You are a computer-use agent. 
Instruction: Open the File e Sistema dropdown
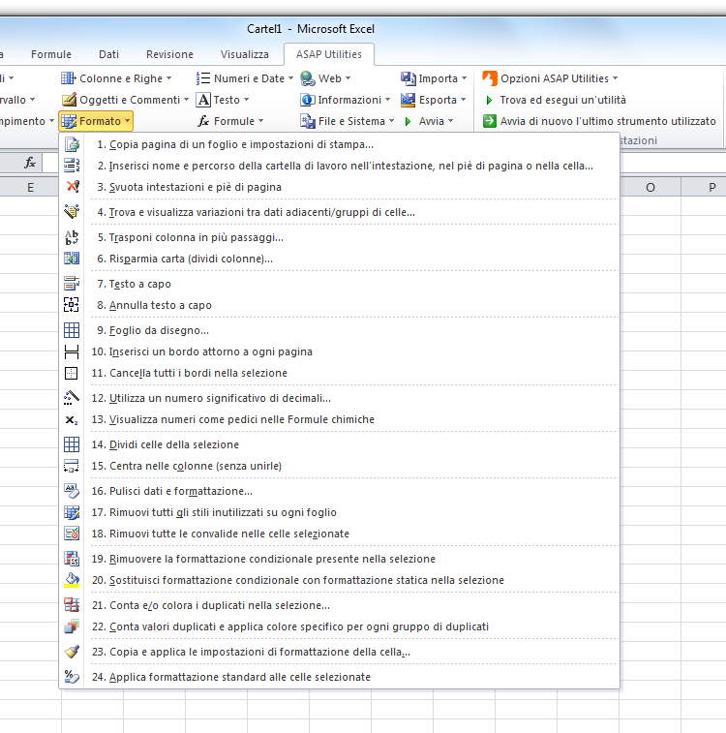point(348,121)
